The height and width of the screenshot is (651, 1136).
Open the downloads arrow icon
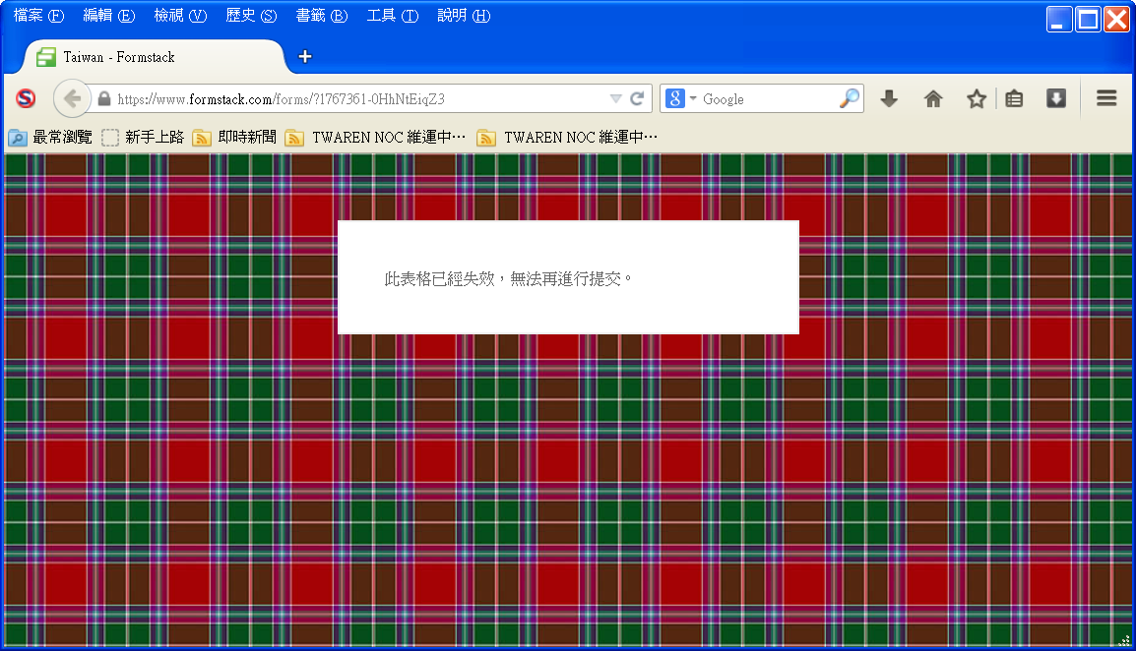pos(889,98)
